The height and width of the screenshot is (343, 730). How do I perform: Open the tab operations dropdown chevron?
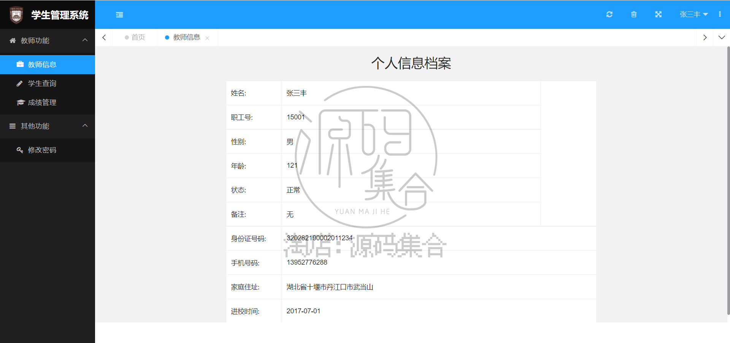(722, 37)
